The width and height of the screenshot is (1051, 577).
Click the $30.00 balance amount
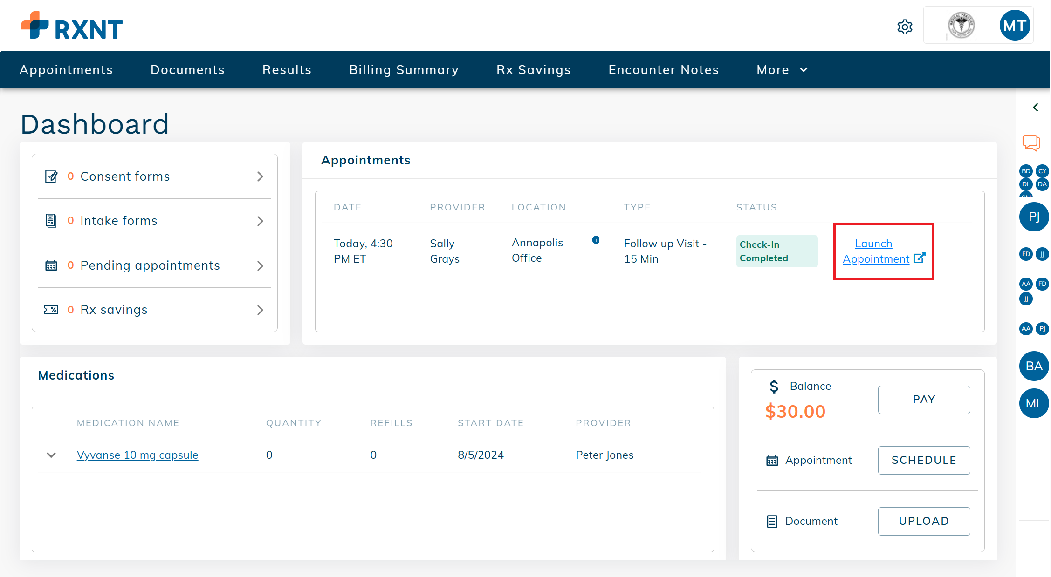click(795, 411)
